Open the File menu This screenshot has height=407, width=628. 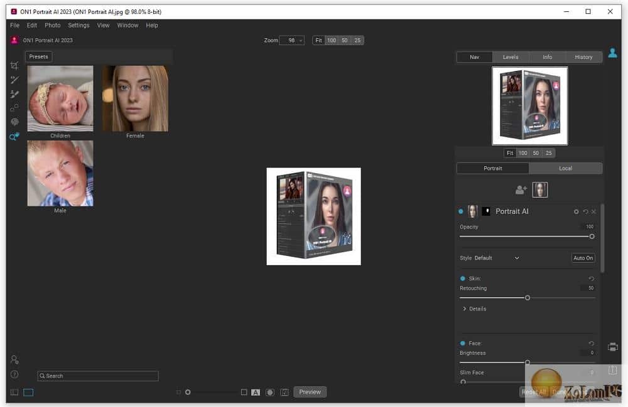pyautogui.click(x=15, y=25)
